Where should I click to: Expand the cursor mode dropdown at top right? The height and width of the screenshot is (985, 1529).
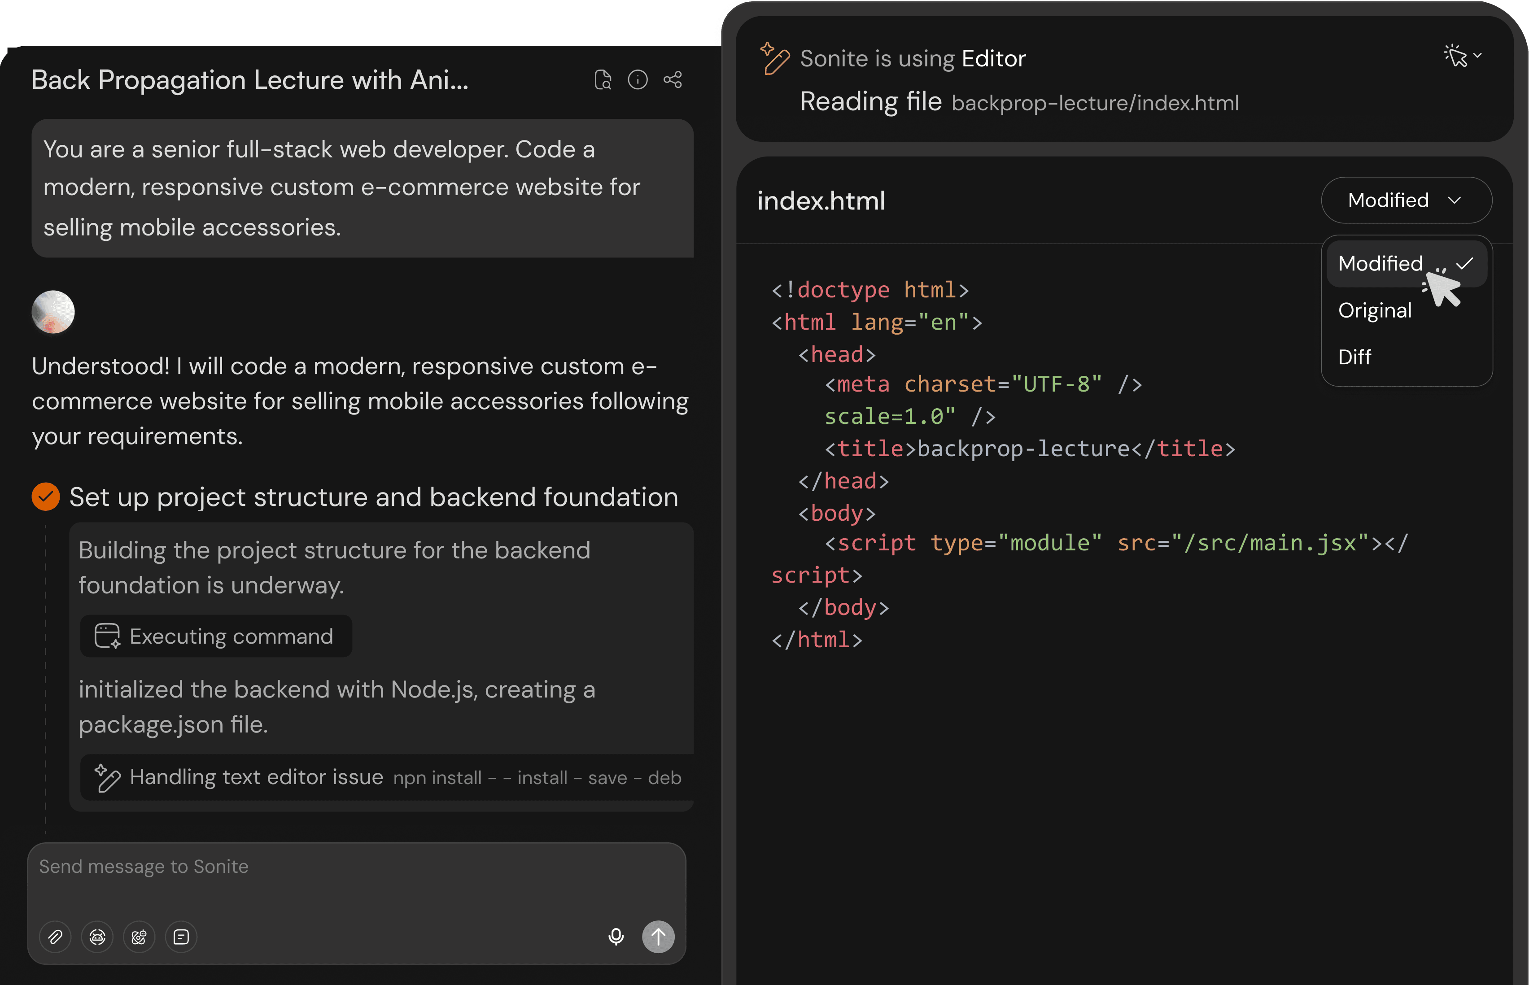click(1463, 56)
